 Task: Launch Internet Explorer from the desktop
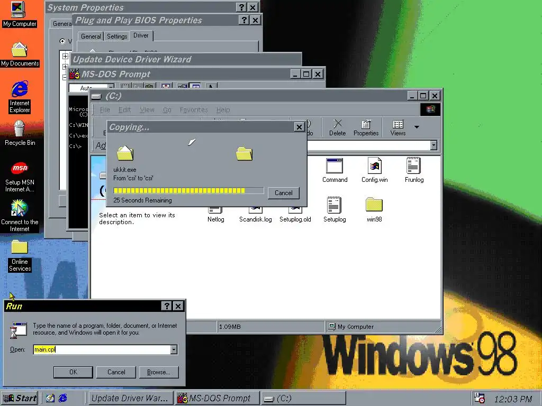coord(20,97)
